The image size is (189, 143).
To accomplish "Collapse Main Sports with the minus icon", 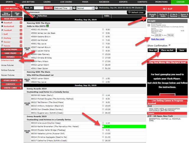I will tap(21, 19).
